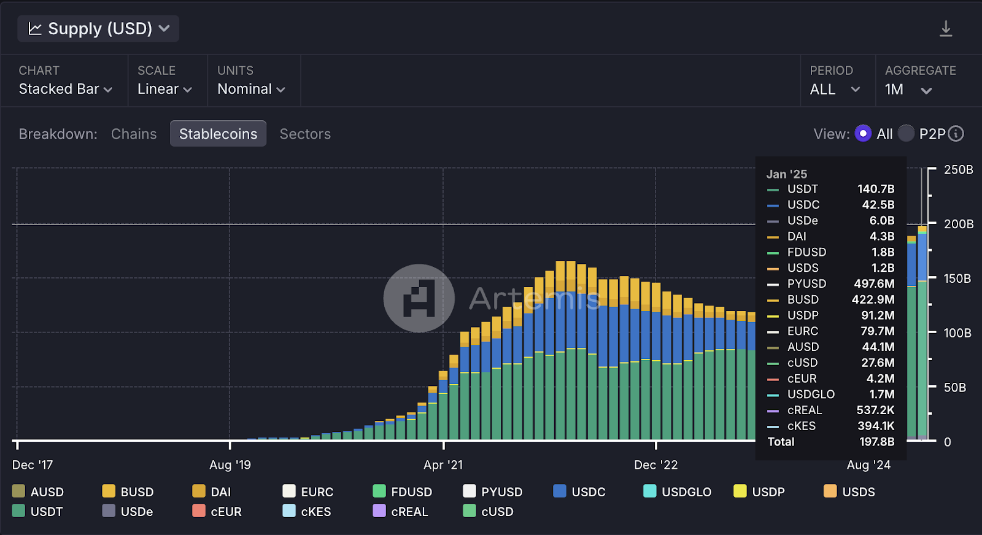Image resolution: width=982 pixels, height=535 pixels.
Task: Click tooltip cKES value 394.1K
Action: tap(876, 426)
